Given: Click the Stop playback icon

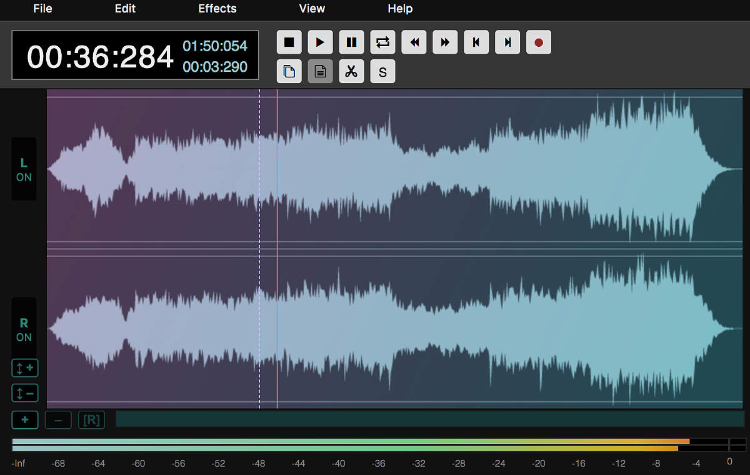Looking at the screenshot, I should click(x=289, y=42).
